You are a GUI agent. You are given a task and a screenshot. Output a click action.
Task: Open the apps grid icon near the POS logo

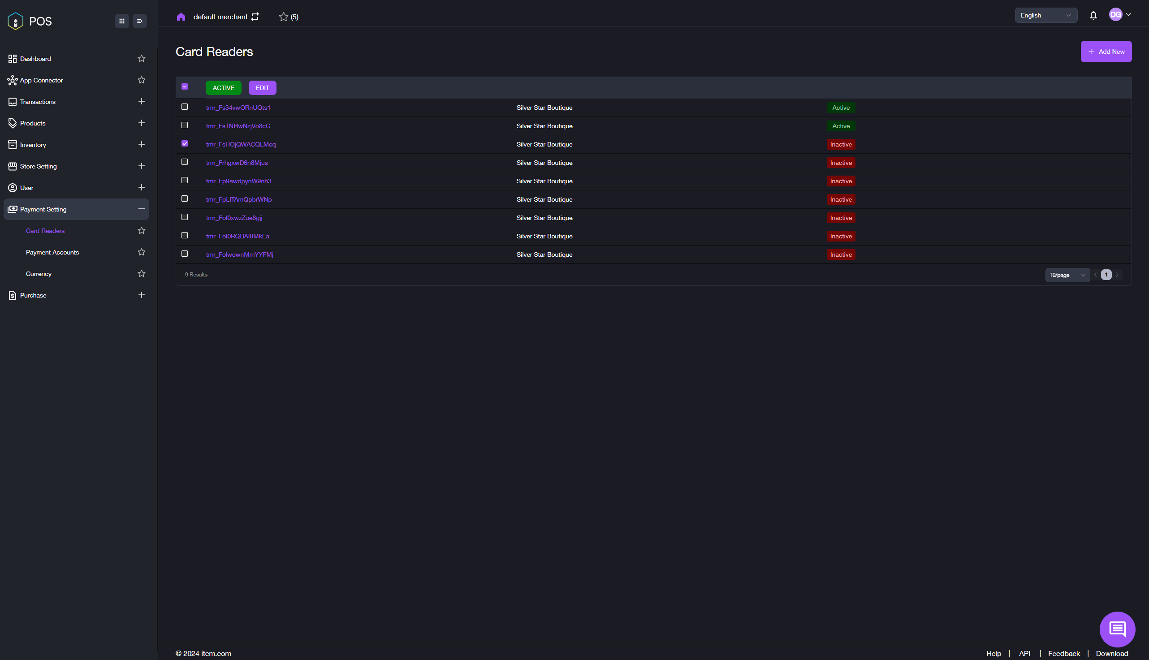point(121,21)
